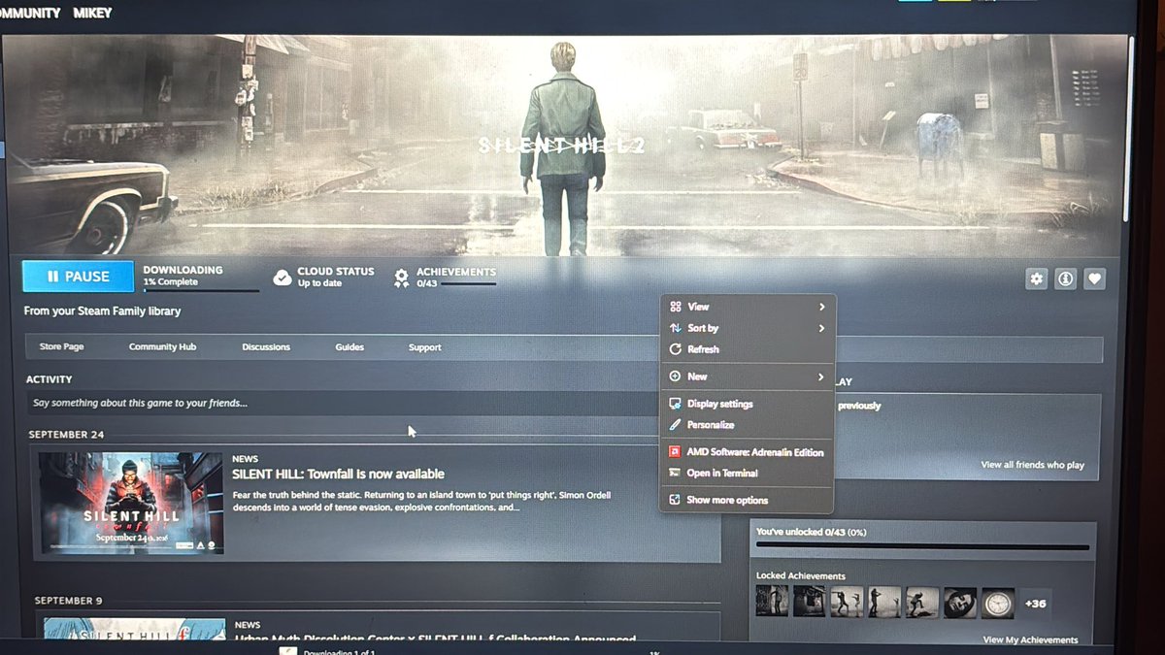This screenshot has width=1165, height=655.
Task: Click the 'Up to date' cloud status text
Action: [x=318, y=283]
